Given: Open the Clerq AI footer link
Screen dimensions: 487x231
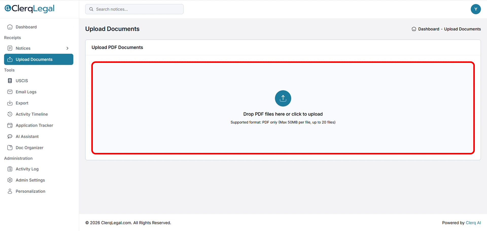Looking at the screenshot, I should [x=473, y=223].
